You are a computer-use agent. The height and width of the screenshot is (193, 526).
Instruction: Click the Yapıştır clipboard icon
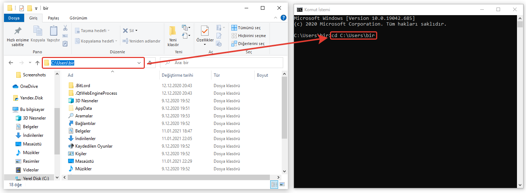tap(53, 31)
